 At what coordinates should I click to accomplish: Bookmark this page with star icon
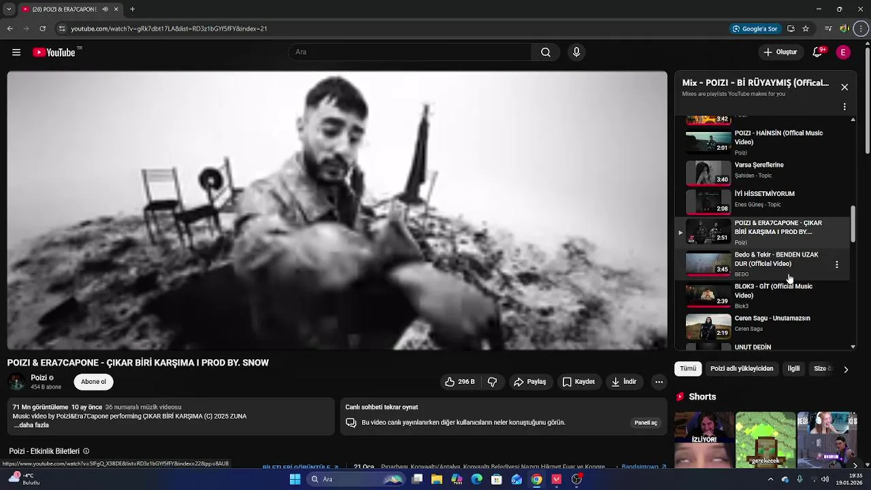[806, 29]
